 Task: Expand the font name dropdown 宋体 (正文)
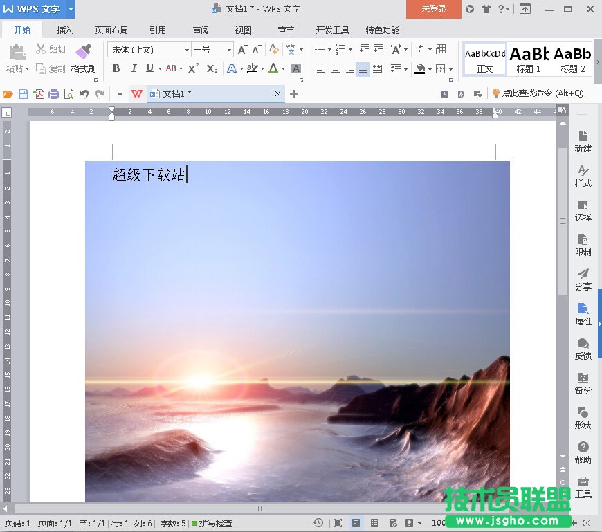click(x=187, y=50)
